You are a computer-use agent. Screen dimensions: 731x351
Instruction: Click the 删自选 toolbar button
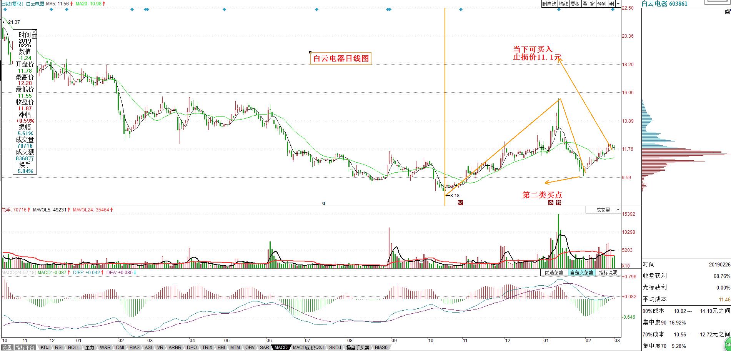click(549, 4)
